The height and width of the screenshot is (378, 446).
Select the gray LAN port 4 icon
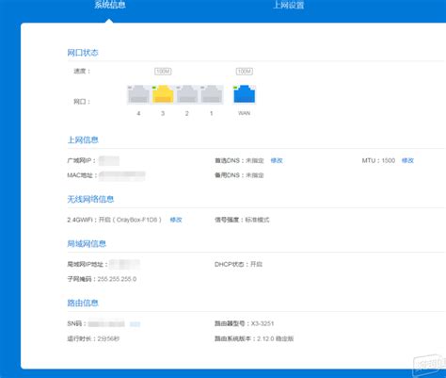[138, 94]
